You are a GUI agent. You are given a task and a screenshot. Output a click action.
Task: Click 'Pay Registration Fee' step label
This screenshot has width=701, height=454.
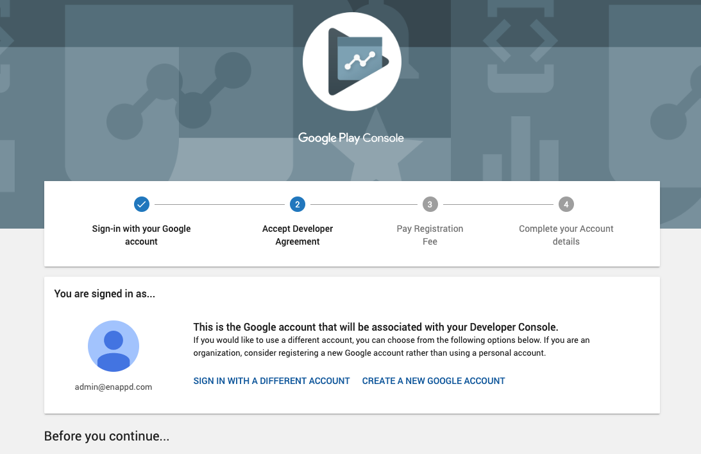pyautogui.click(x=430, y=235)
